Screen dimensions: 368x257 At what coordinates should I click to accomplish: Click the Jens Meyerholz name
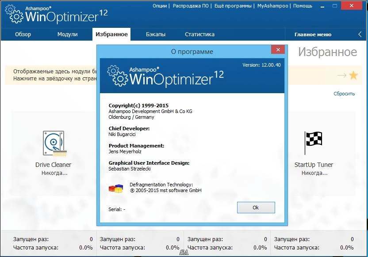(x=125, y=151)
